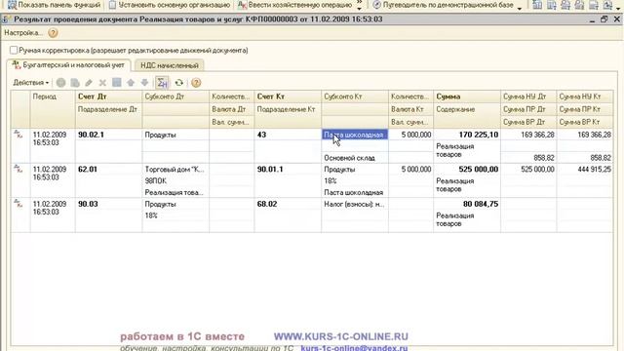The width and height of the screenshot is (624, 351).
Task: Click 'Установить основную организацию' button
Action: pyautogui.click(x=170, y=5)
